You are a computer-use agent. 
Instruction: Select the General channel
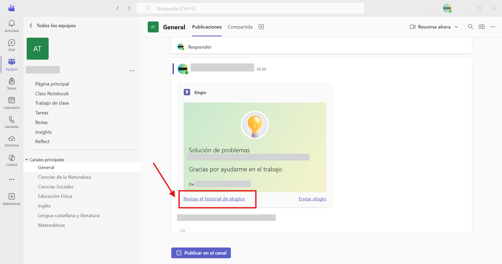tap(82, 167)
